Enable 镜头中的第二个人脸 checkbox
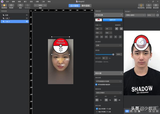The image size is (160, 114). coord(97,112)
